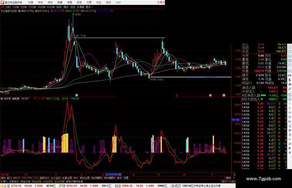This screenshot has height=188, width=292.
Task: Click the 窗口 button in indicator bar
Action: (x=9, y=178)
